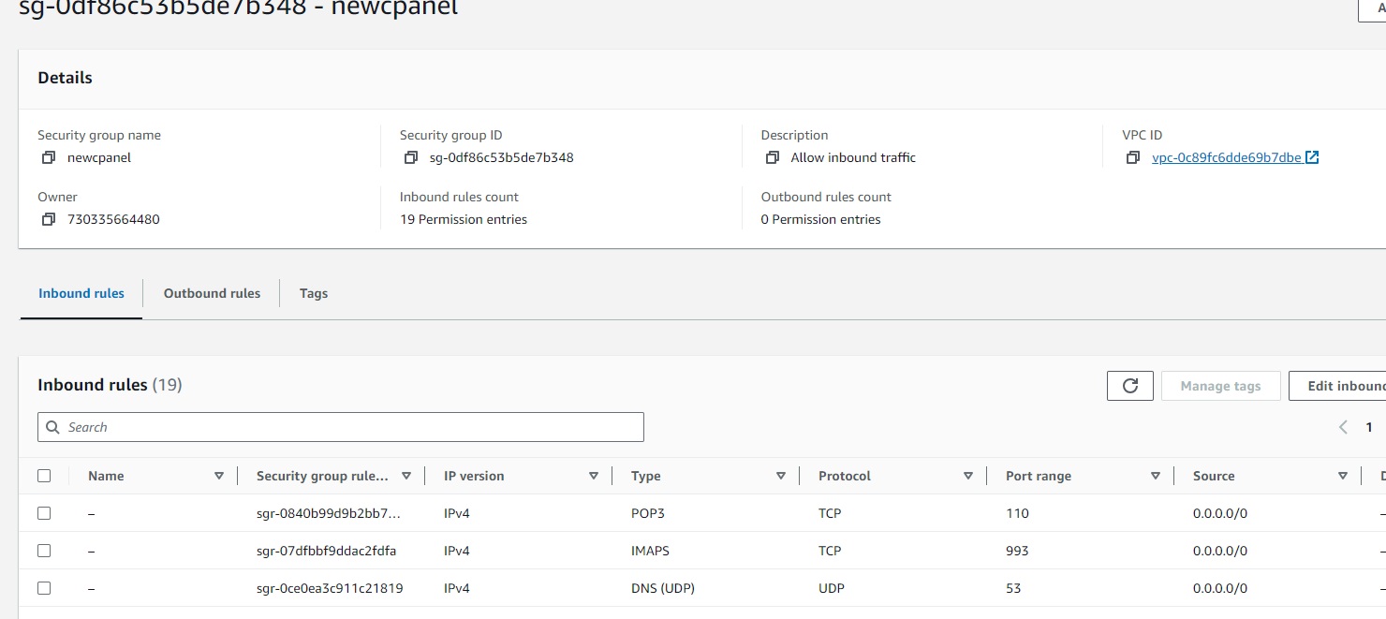
Task: Copy the security group name newcpanel
Action: point(49,158)
